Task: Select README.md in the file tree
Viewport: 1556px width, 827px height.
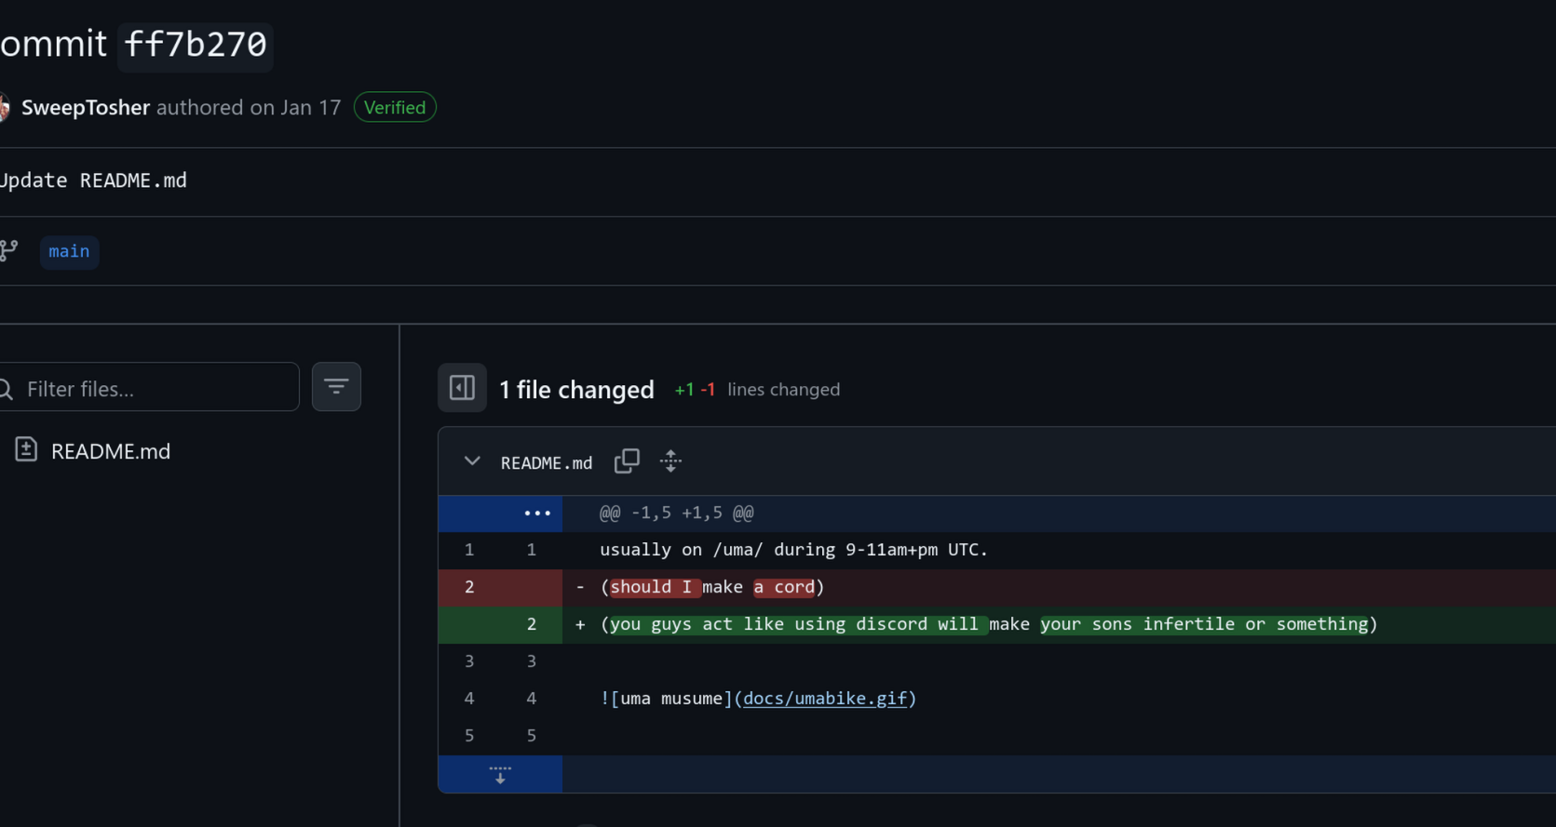Action: [x=111, y=451]
